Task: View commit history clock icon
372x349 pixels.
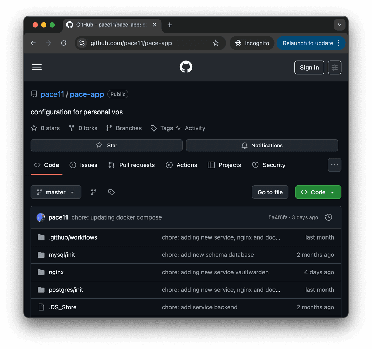Action: [x=329, y=217]
